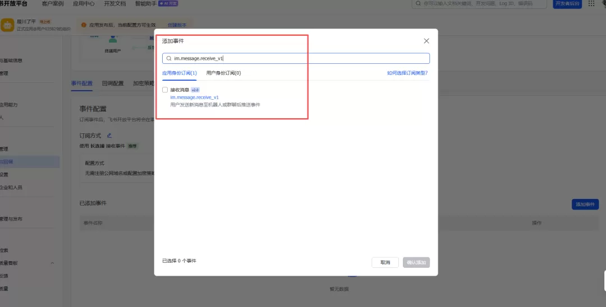Select the 应用身份订阅(1) tab
Screen dimensions: 606x307
tap(180, 73)
